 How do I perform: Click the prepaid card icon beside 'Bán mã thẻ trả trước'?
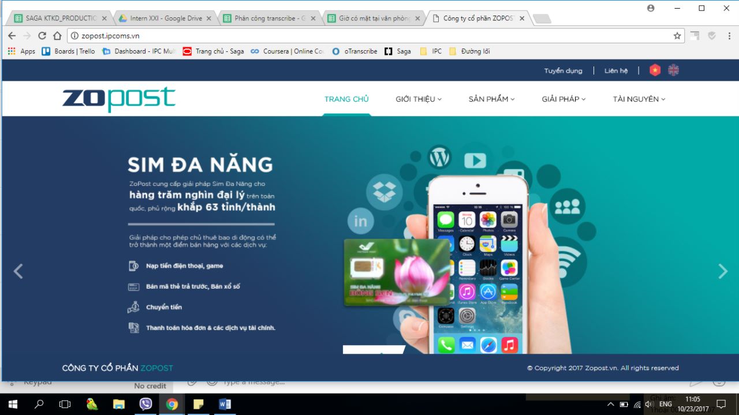pyautogui.click(x=133, y=287)
